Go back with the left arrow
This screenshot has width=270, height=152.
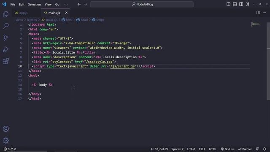click(x=79, y=4)
